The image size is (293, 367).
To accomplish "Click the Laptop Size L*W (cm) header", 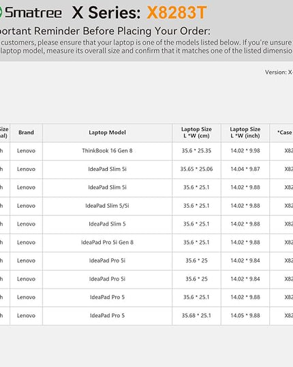I will pos(196,133).
